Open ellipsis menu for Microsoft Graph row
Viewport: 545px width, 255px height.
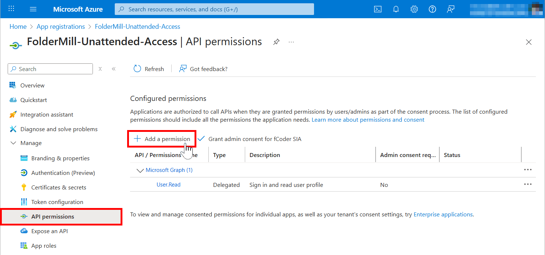point(528,169)
